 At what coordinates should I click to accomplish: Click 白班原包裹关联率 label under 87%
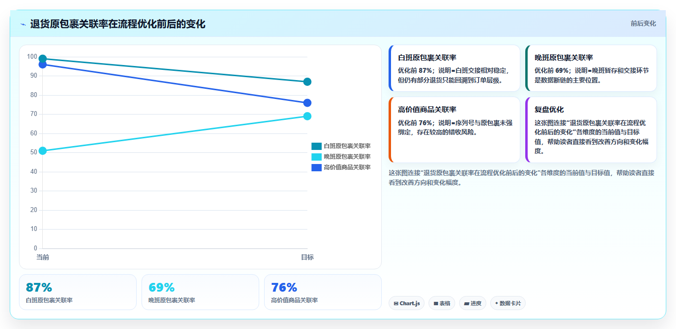(x=49, y=300)
